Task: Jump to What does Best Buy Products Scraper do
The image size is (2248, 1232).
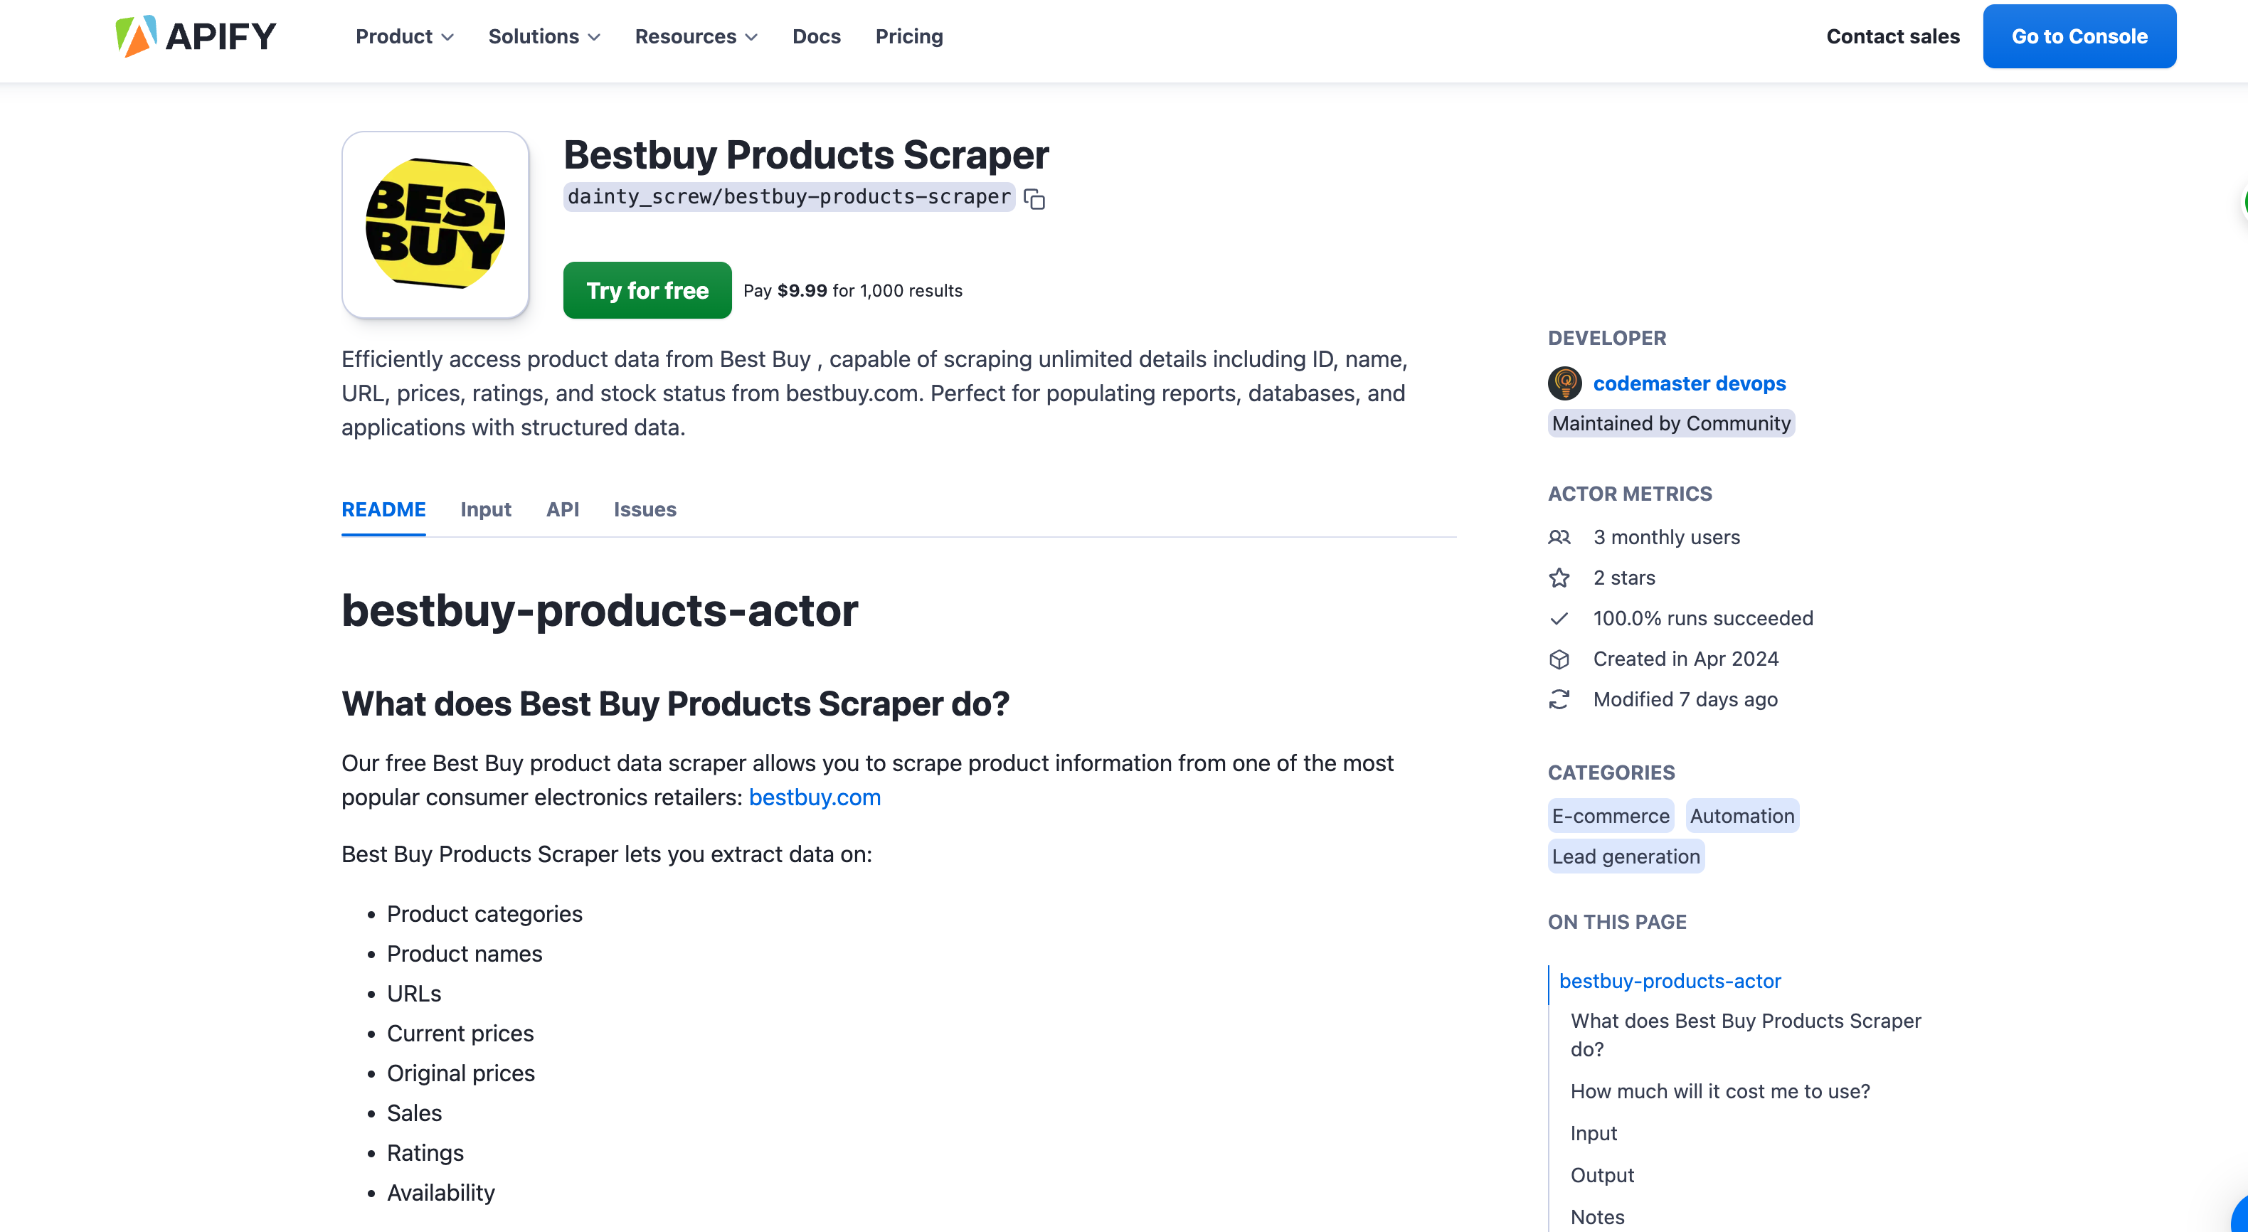Action: (1745, 1035)
